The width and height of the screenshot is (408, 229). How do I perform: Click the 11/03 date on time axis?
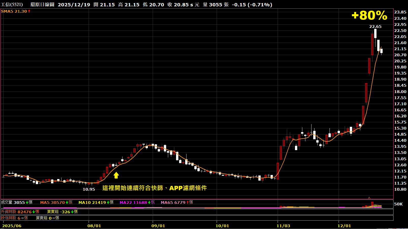pos(283,226)
